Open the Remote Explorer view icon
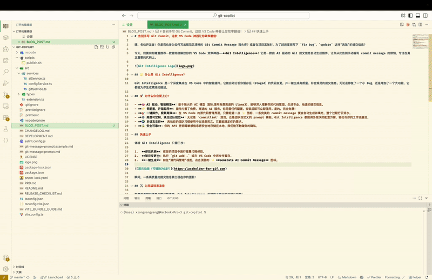Screen dimensions: 432x280 pos(5,106)
